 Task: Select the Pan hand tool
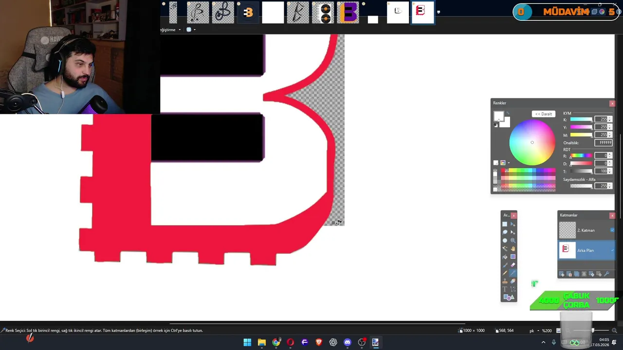(x=513, y=249)
